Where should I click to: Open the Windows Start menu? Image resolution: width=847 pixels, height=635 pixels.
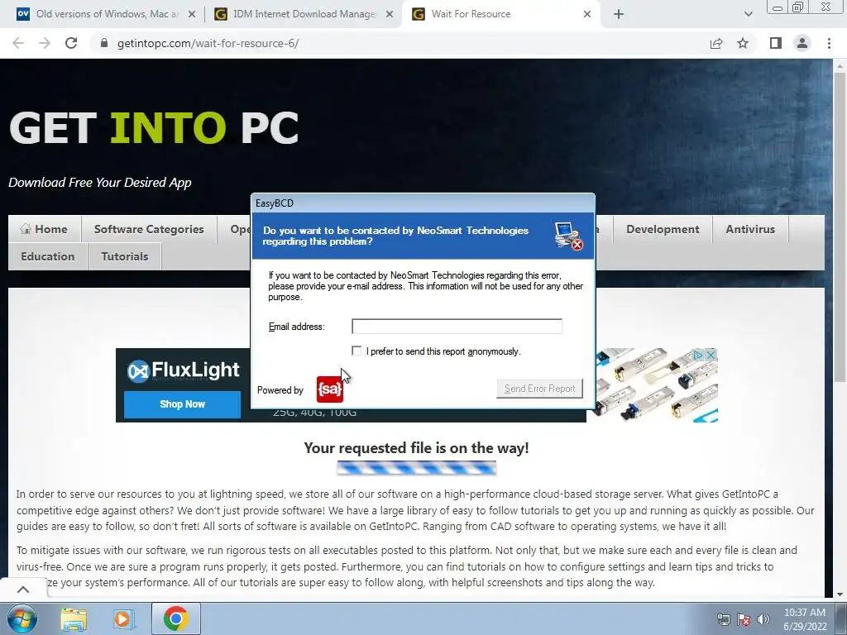(x=22, y=618)
